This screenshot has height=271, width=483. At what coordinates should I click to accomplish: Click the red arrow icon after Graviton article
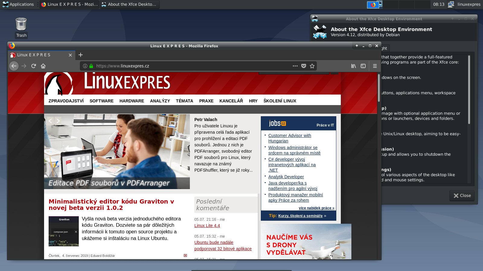coord(185,255)
